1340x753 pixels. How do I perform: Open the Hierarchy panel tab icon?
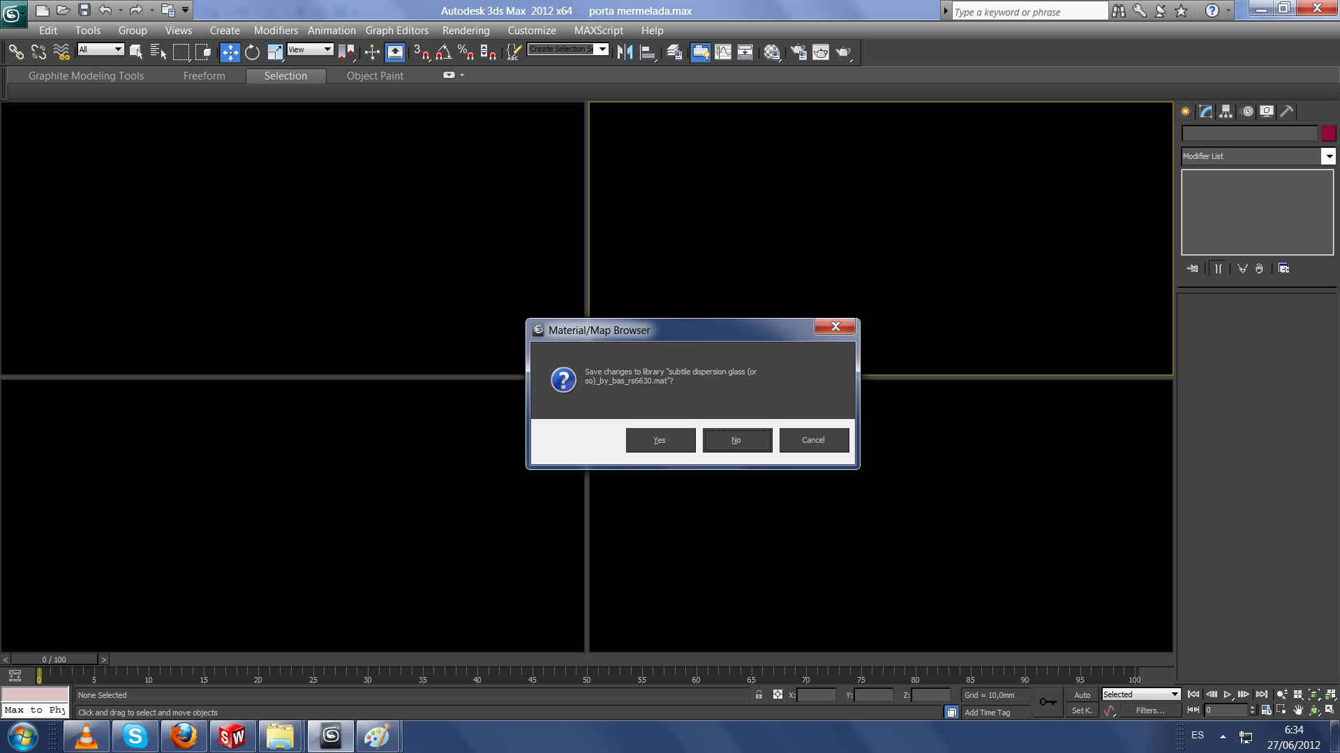coord(1226,112)
